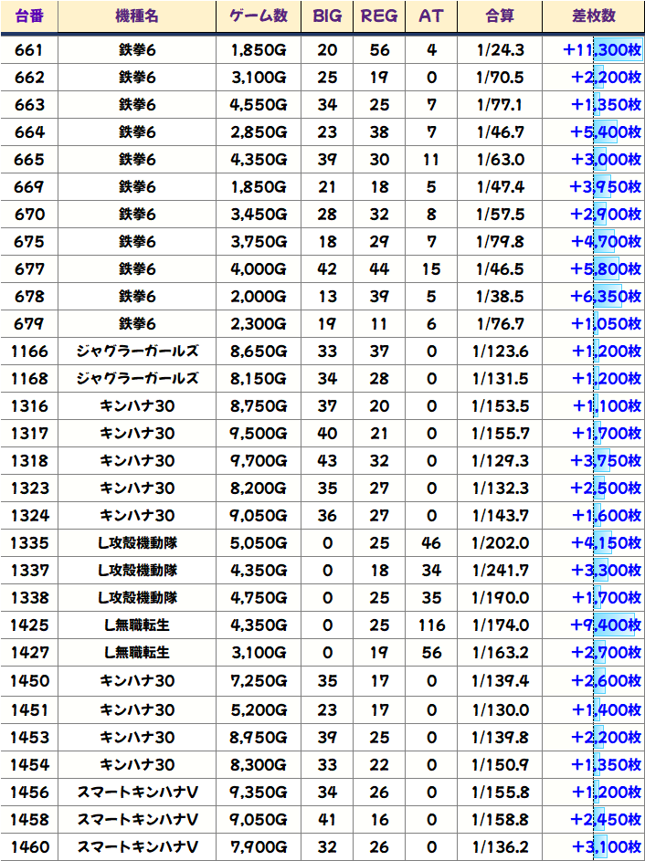Click machine number 1425 cell
645x861 pixels.
29,625
